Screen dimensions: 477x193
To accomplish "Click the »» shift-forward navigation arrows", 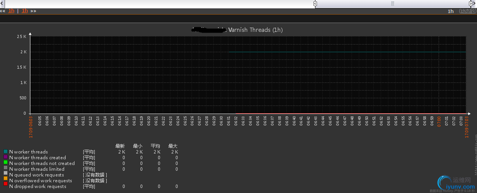I will click(33, 11).
